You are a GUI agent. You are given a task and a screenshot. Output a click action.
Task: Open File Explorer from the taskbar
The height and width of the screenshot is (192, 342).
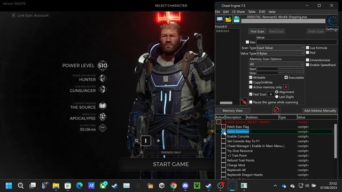[56, 186]
